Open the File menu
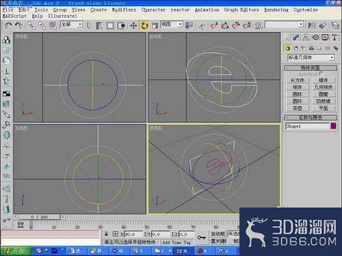Image resolution: width=342 pixels, height=256 pixels. 8,10
